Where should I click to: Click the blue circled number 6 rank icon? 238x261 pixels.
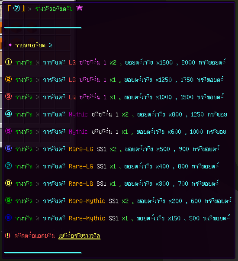pos(9,148)
